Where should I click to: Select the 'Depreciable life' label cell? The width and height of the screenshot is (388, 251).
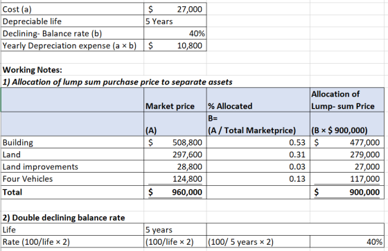point(73,21)
